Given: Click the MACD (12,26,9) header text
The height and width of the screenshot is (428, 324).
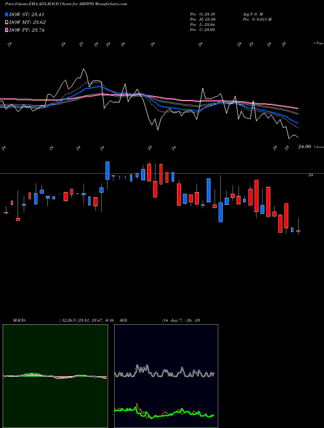Looking at the screenshot, I should (x=64, y=320).
